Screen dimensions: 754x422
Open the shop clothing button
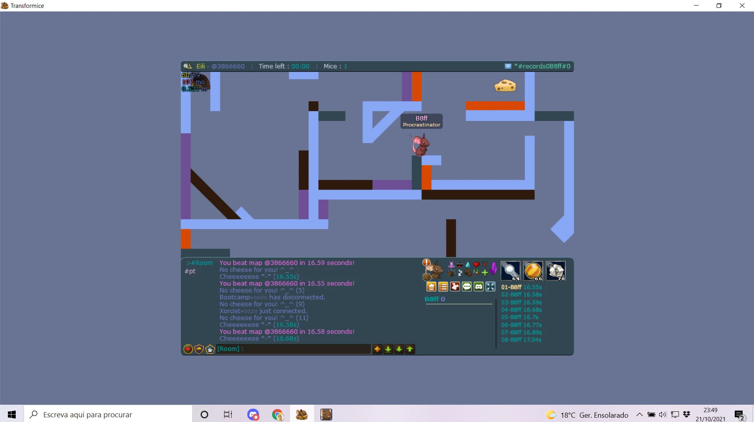coord(455,287)
